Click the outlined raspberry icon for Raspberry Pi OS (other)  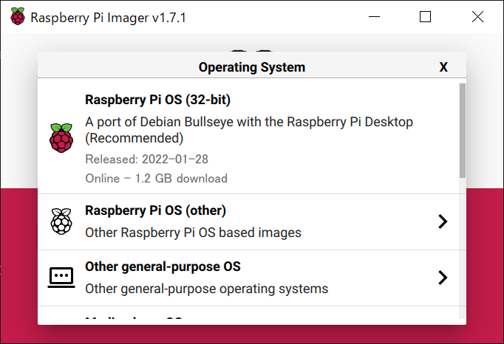tap(61, 221)
